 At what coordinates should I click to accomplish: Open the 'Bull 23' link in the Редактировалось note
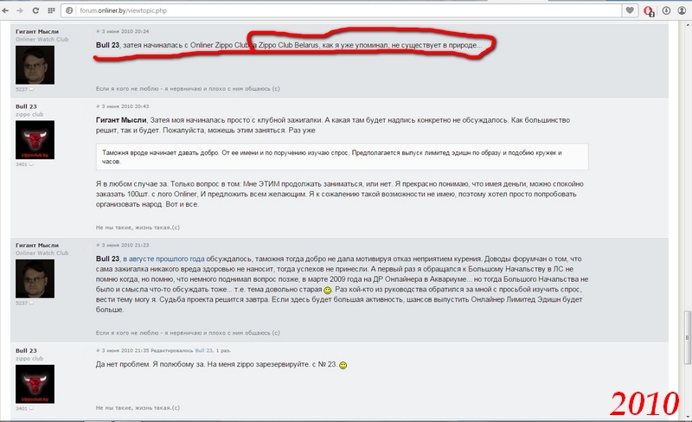pyautogui.click(x=204, y=350)
